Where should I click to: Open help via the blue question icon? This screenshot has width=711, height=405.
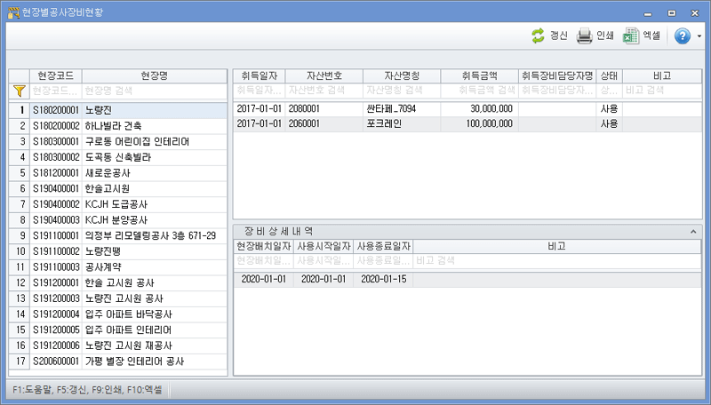(x=683, y=36)
